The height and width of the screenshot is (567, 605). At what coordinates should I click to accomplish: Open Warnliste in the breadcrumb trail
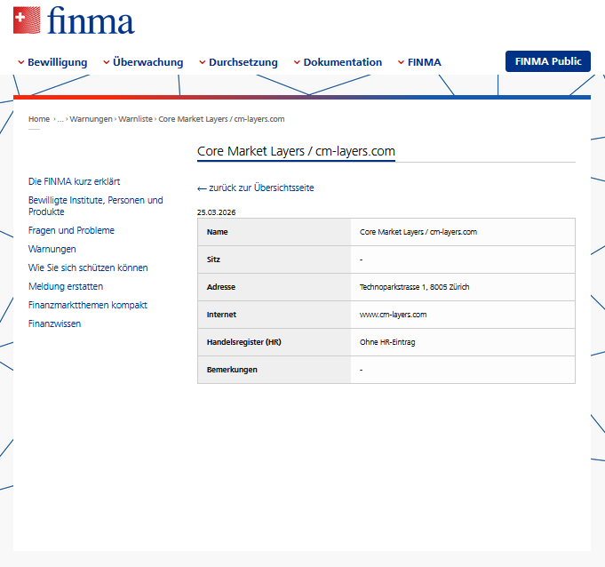135,119
